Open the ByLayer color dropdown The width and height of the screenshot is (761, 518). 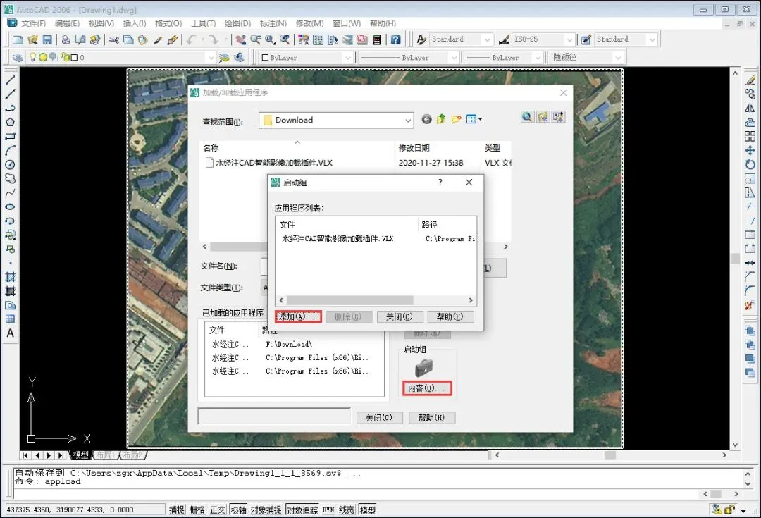[x=347, y=58]
